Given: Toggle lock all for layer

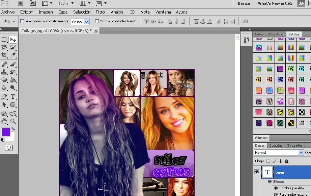Looking at the screenshot, I should coord(286,161).
